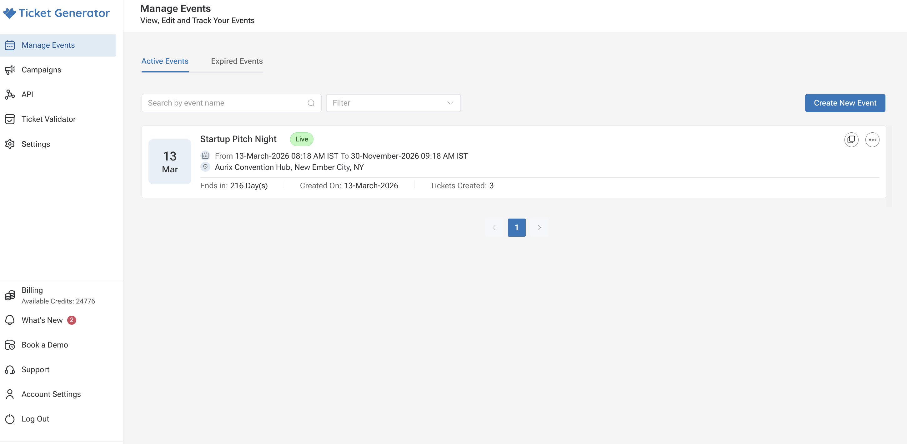Click the What's New badge showing 2
Viewport: 907px width, 444px height.
[72, 320]
